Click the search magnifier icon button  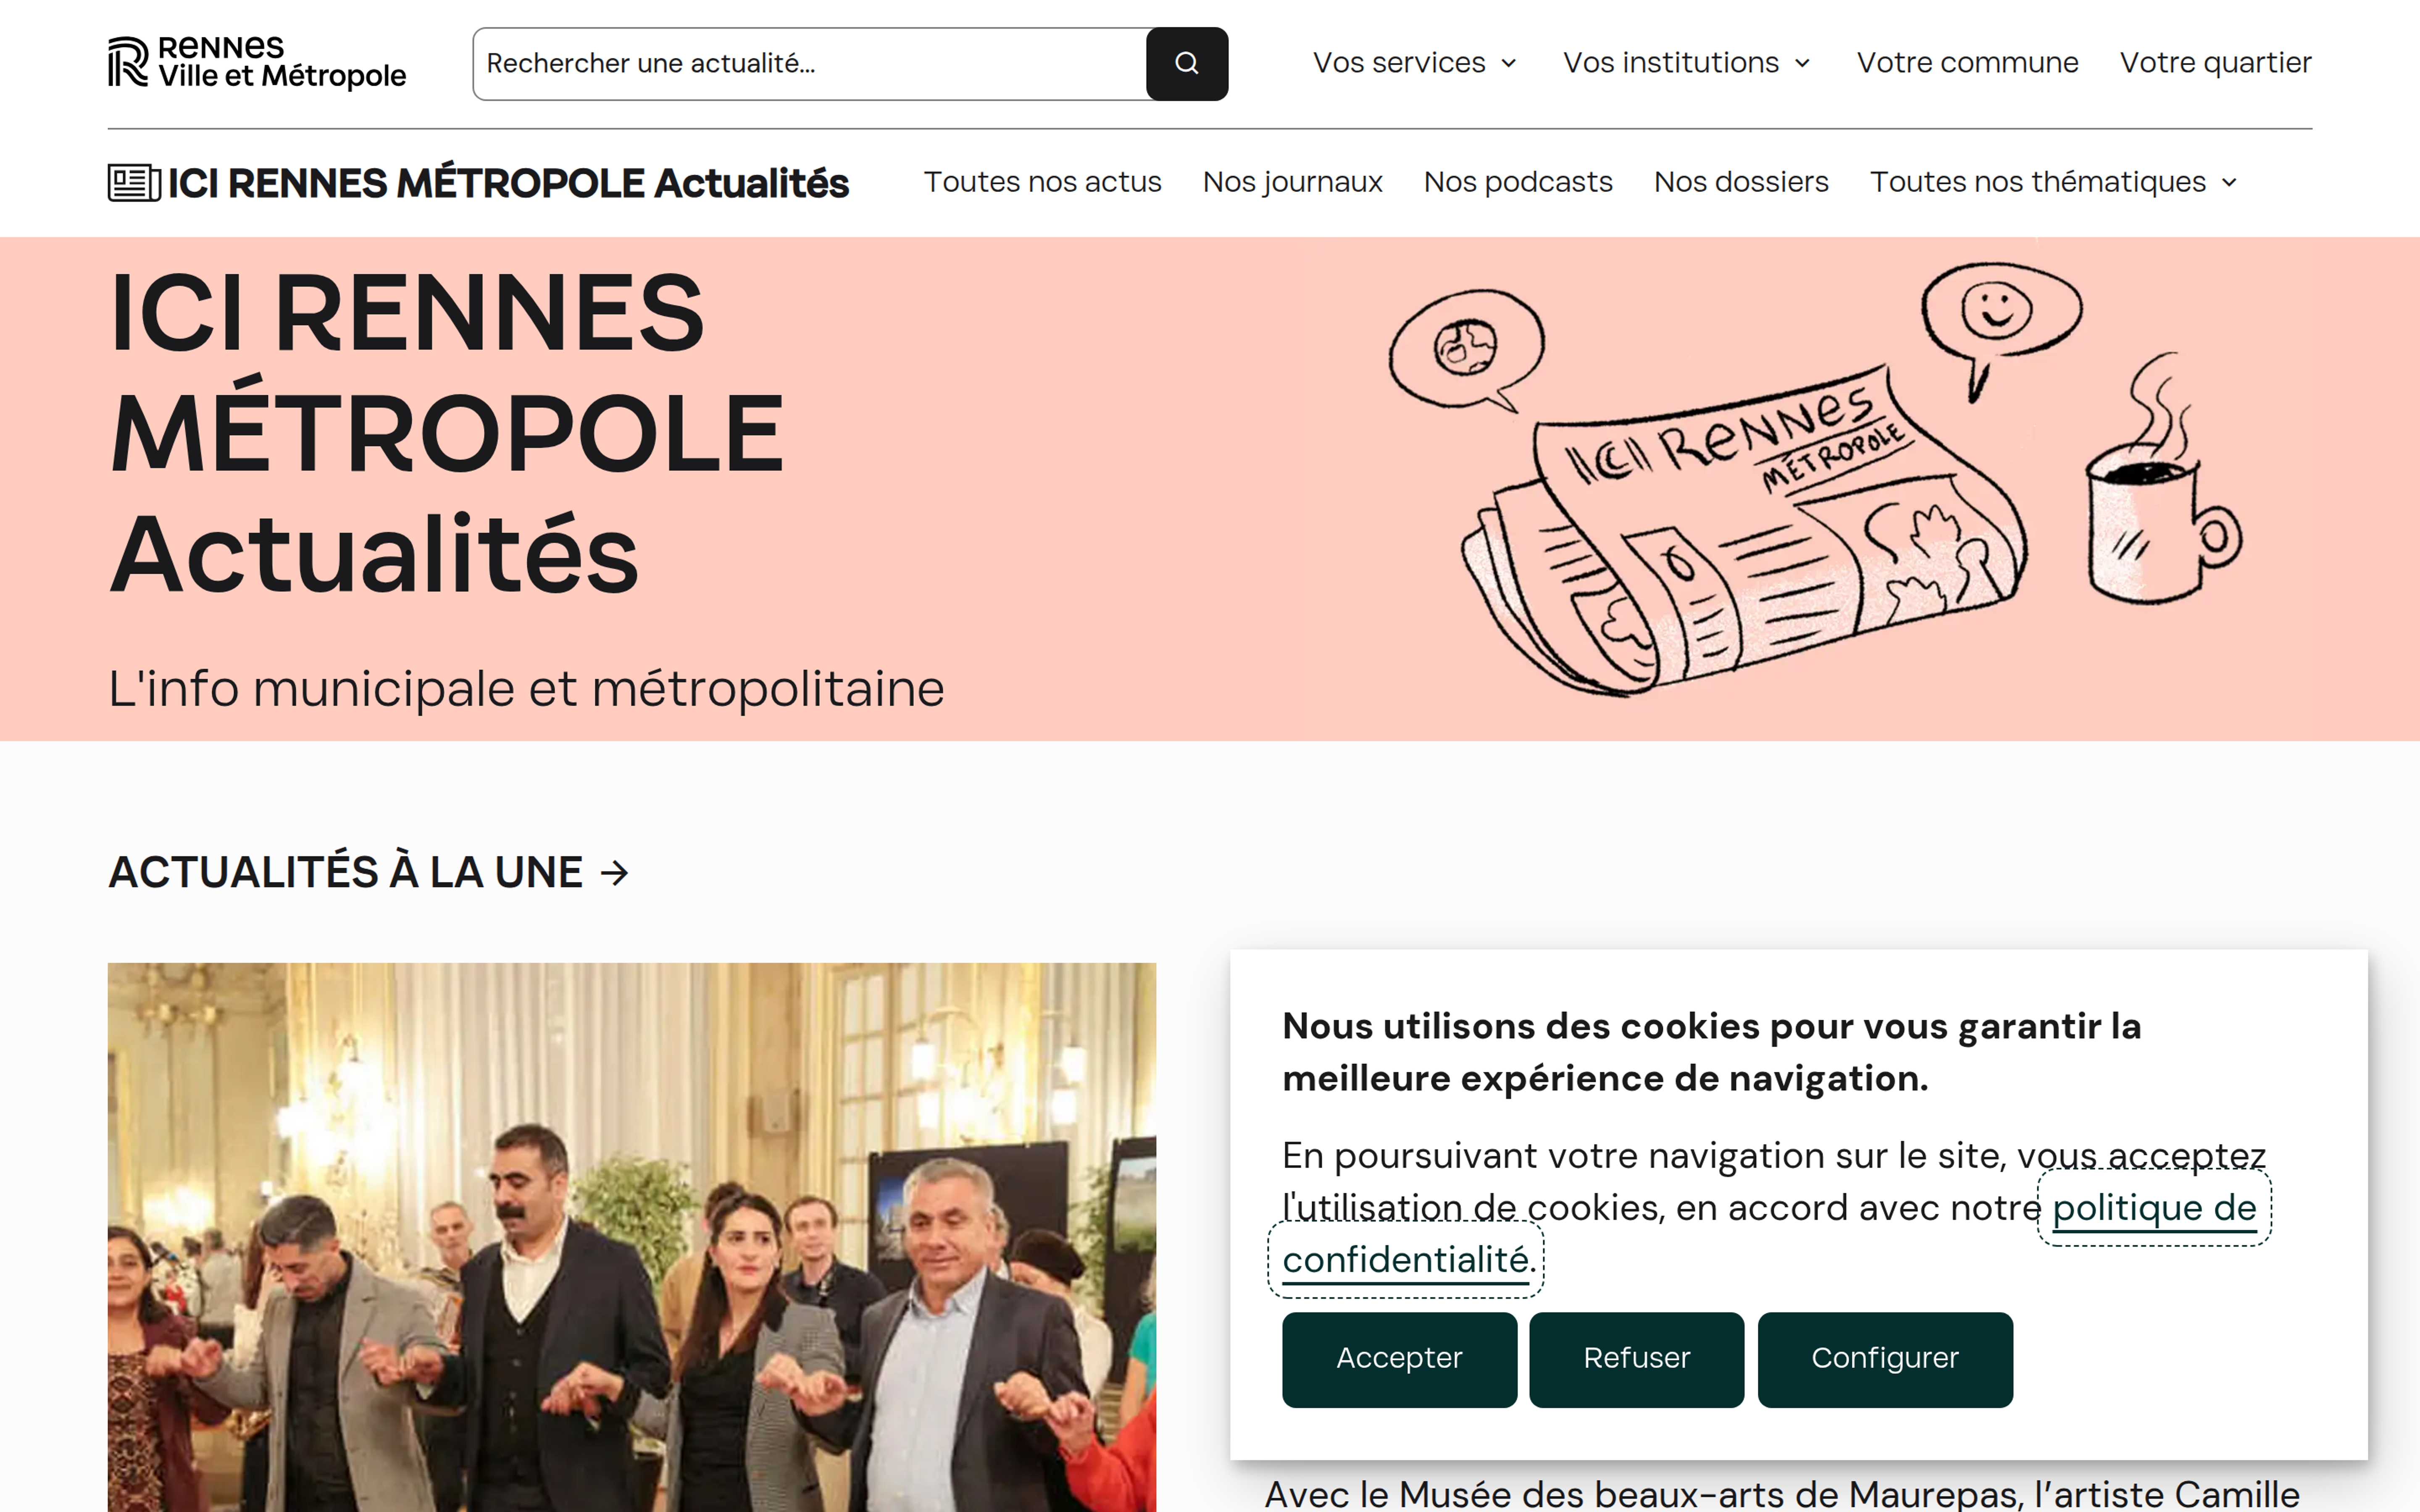coord(1186,64)
